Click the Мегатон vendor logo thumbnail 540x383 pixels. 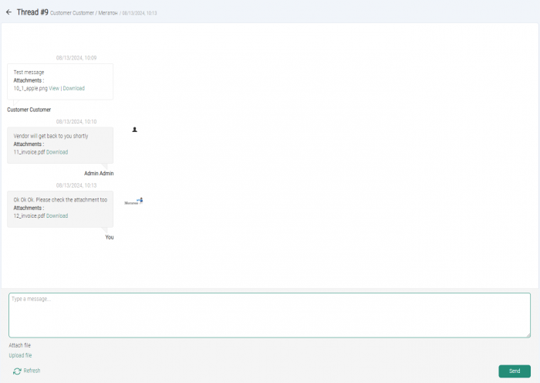click(133, 202)
